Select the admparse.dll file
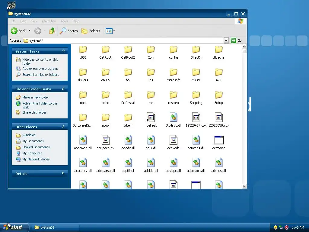309x232 pixels. point(105,166)
